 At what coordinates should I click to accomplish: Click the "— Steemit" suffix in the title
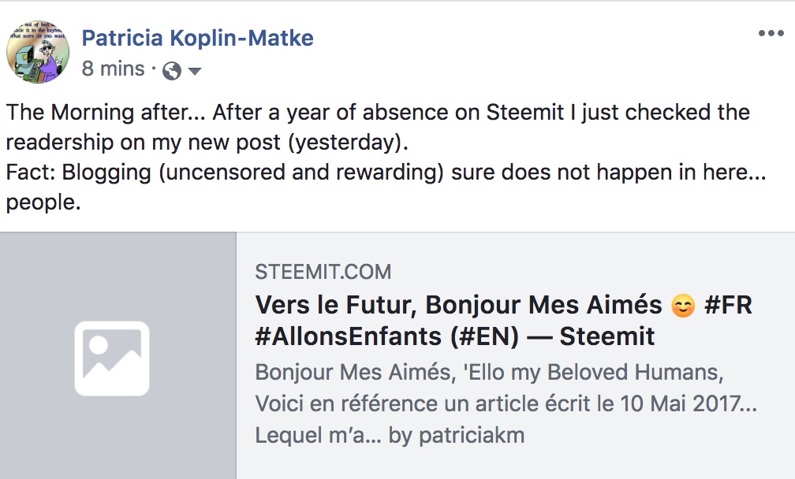coord(595,337)
